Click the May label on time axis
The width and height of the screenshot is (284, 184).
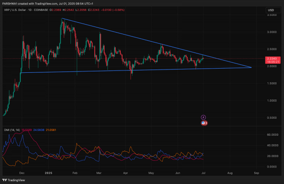[x=151, y=173]
